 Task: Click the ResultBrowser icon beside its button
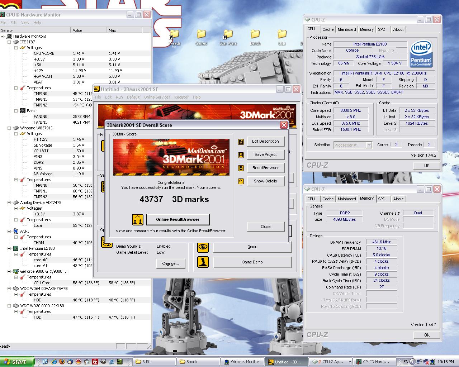pyautogui.click(x=241, y=168)
